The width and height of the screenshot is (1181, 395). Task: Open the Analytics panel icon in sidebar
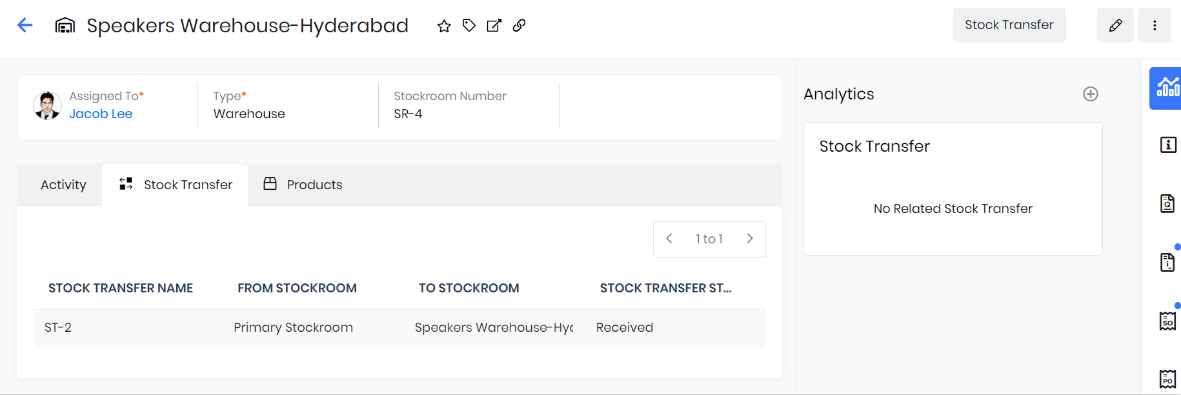pyautogui.click(x=1167, y=88)
